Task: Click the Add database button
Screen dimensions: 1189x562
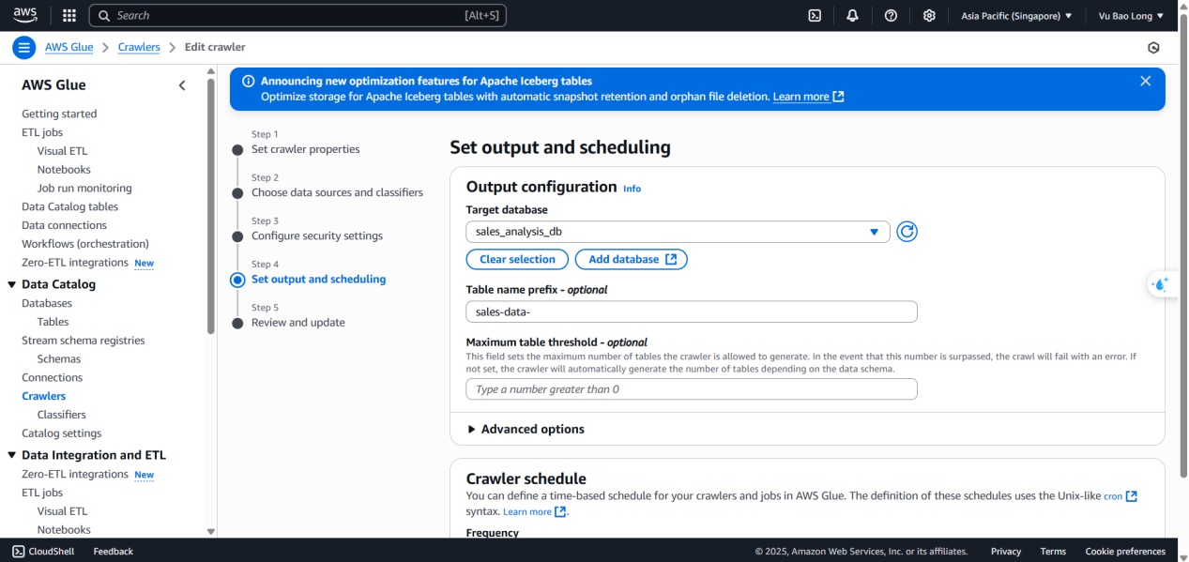Action: click(x=632, y=259)
